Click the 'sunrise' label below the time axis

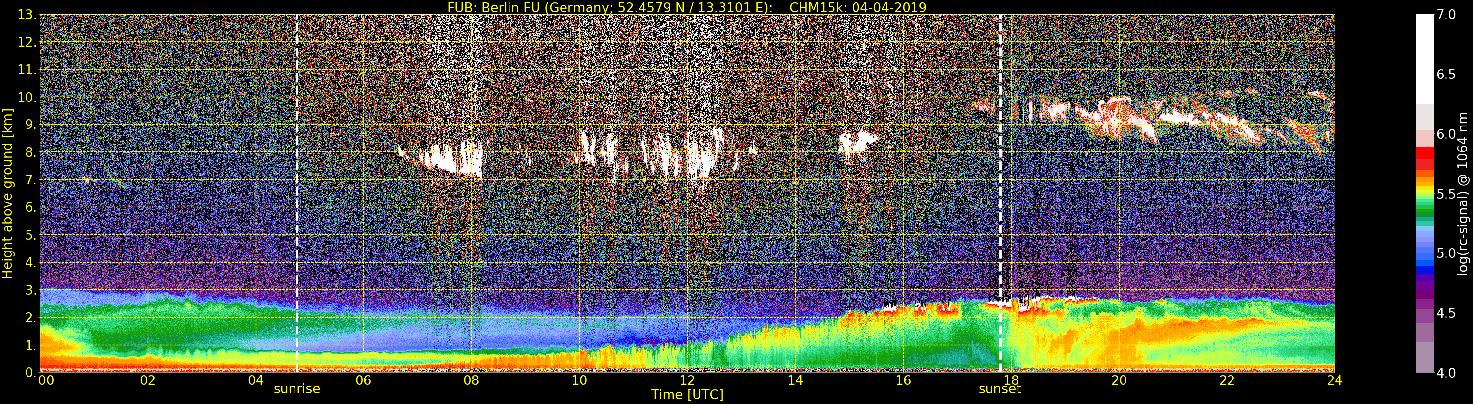297,389
